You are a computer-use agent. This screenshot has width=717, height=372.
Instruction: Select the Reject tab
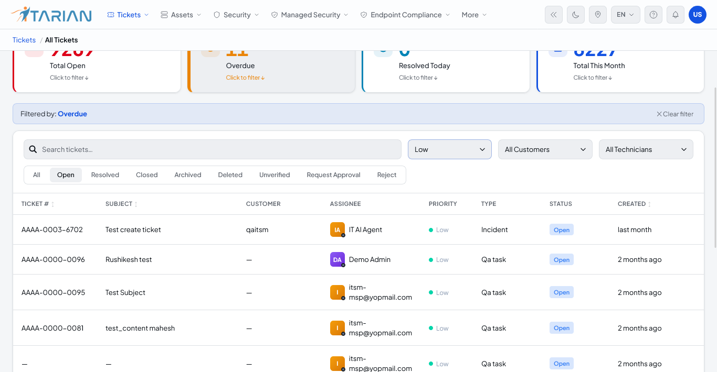(387, 175)
